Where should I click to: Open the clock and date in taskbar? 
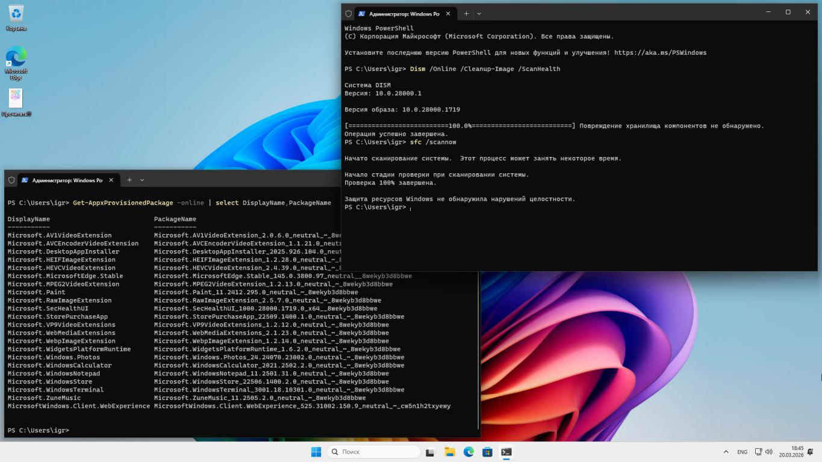[791, 452]
